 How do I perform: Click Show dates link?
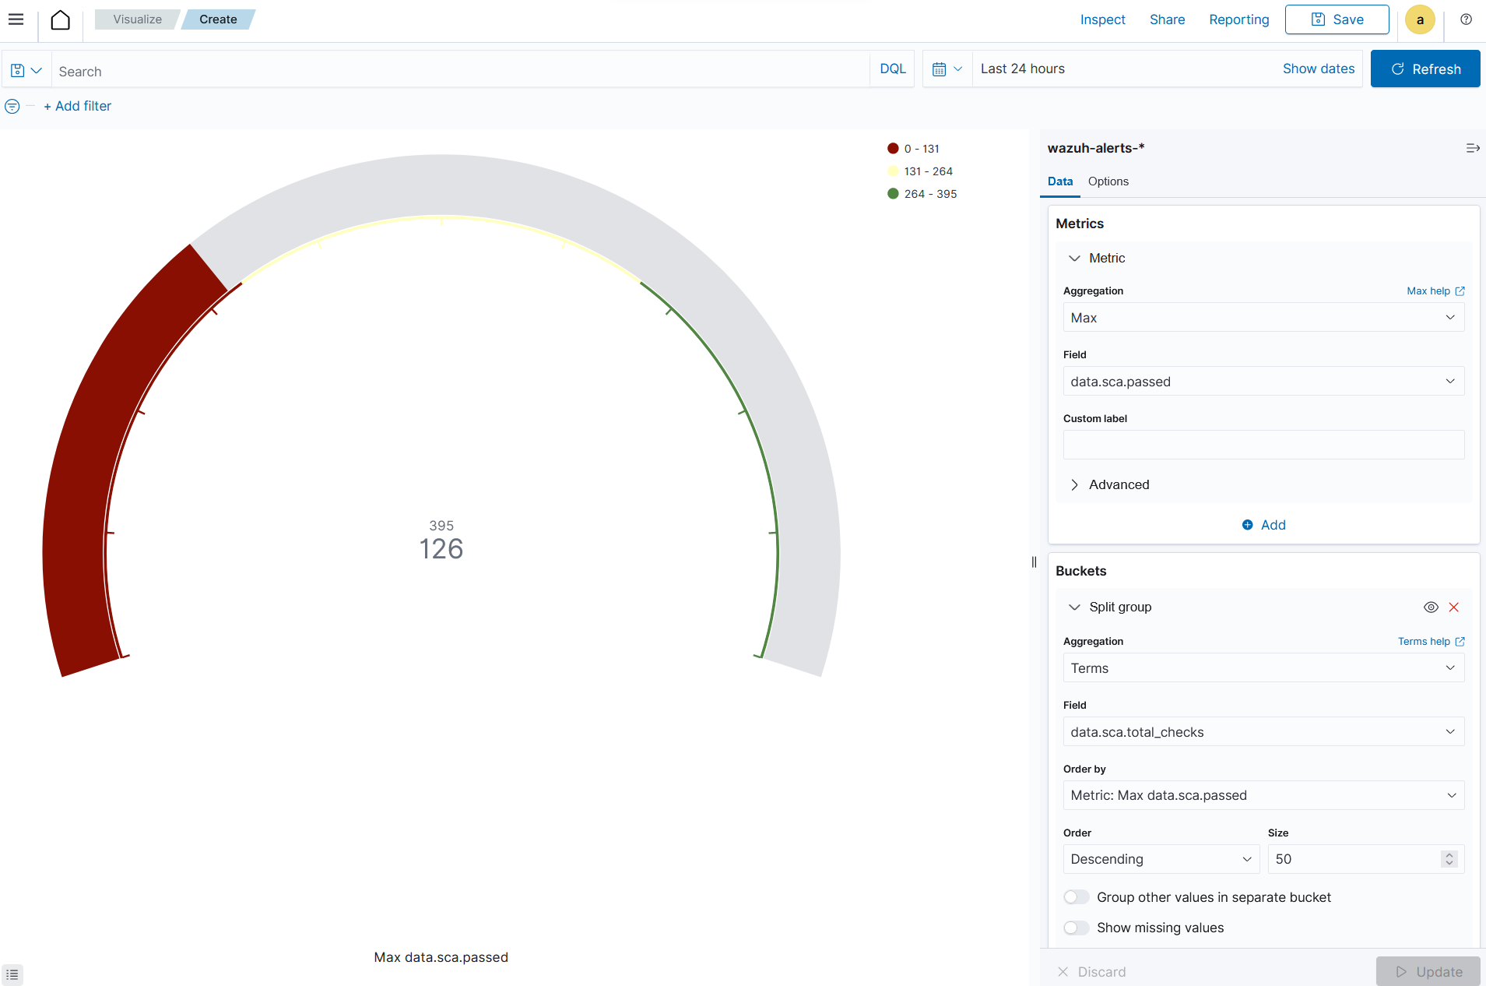(1318, 69)
